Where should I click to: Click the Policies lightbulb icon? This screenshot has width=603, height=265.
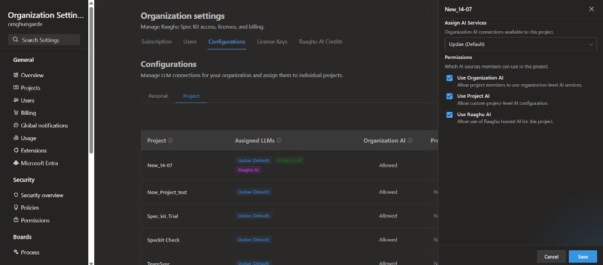coord(16,207)
